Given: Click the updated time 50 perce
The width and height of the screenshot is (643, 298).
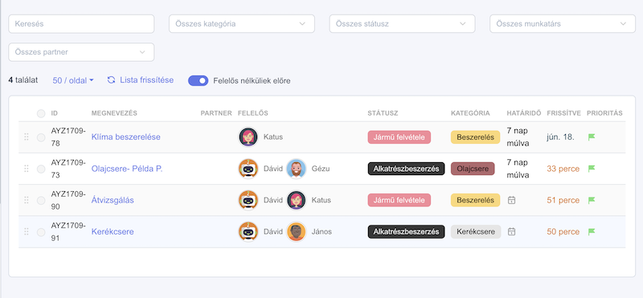Looking at the screenshot, I should coord(563,231).
